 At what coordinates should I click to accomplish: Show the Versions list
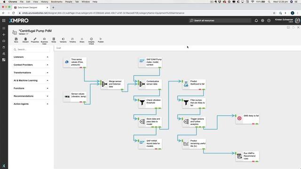point(63,40)
